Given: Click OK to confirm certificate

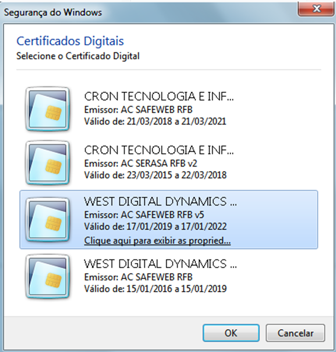Looking at the screenshot, I should pyautogui.click(x=231, y=333).
